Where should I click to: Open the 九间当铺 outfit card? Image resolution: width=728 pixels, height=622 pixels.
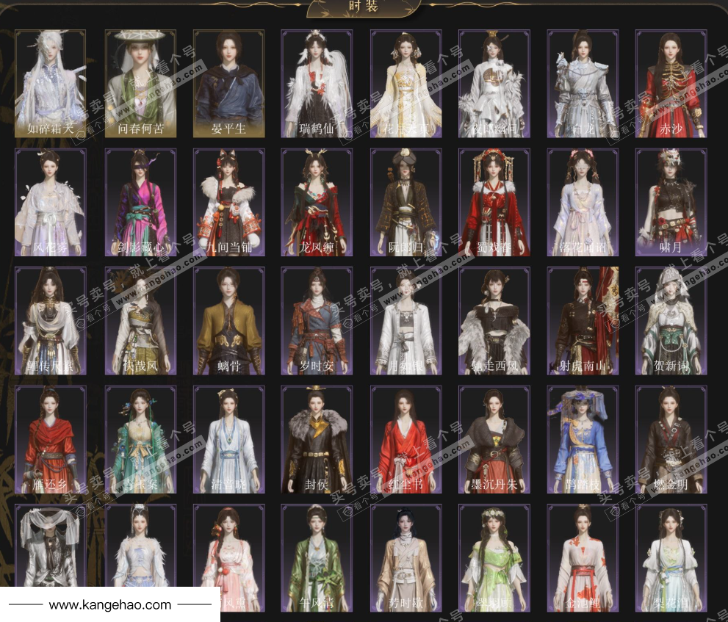tap(228, 202)
